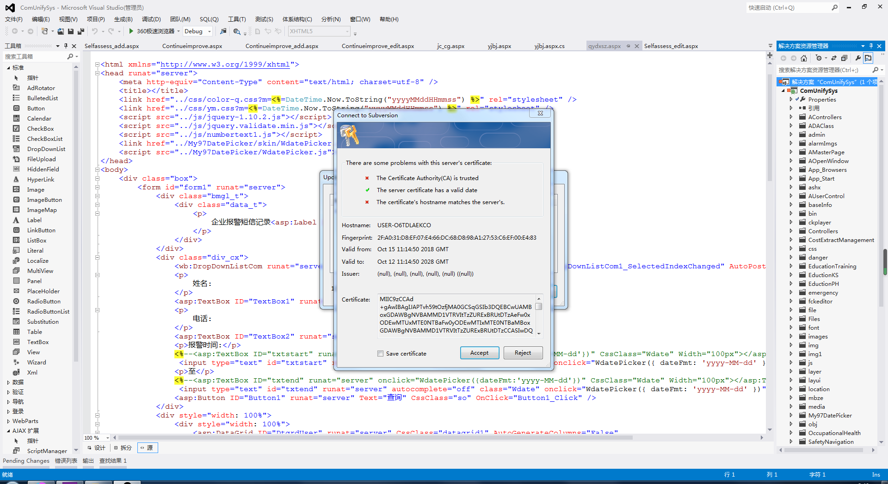Open the Debug configuration dropdown

pyautogui.click(x=210, y=31)
